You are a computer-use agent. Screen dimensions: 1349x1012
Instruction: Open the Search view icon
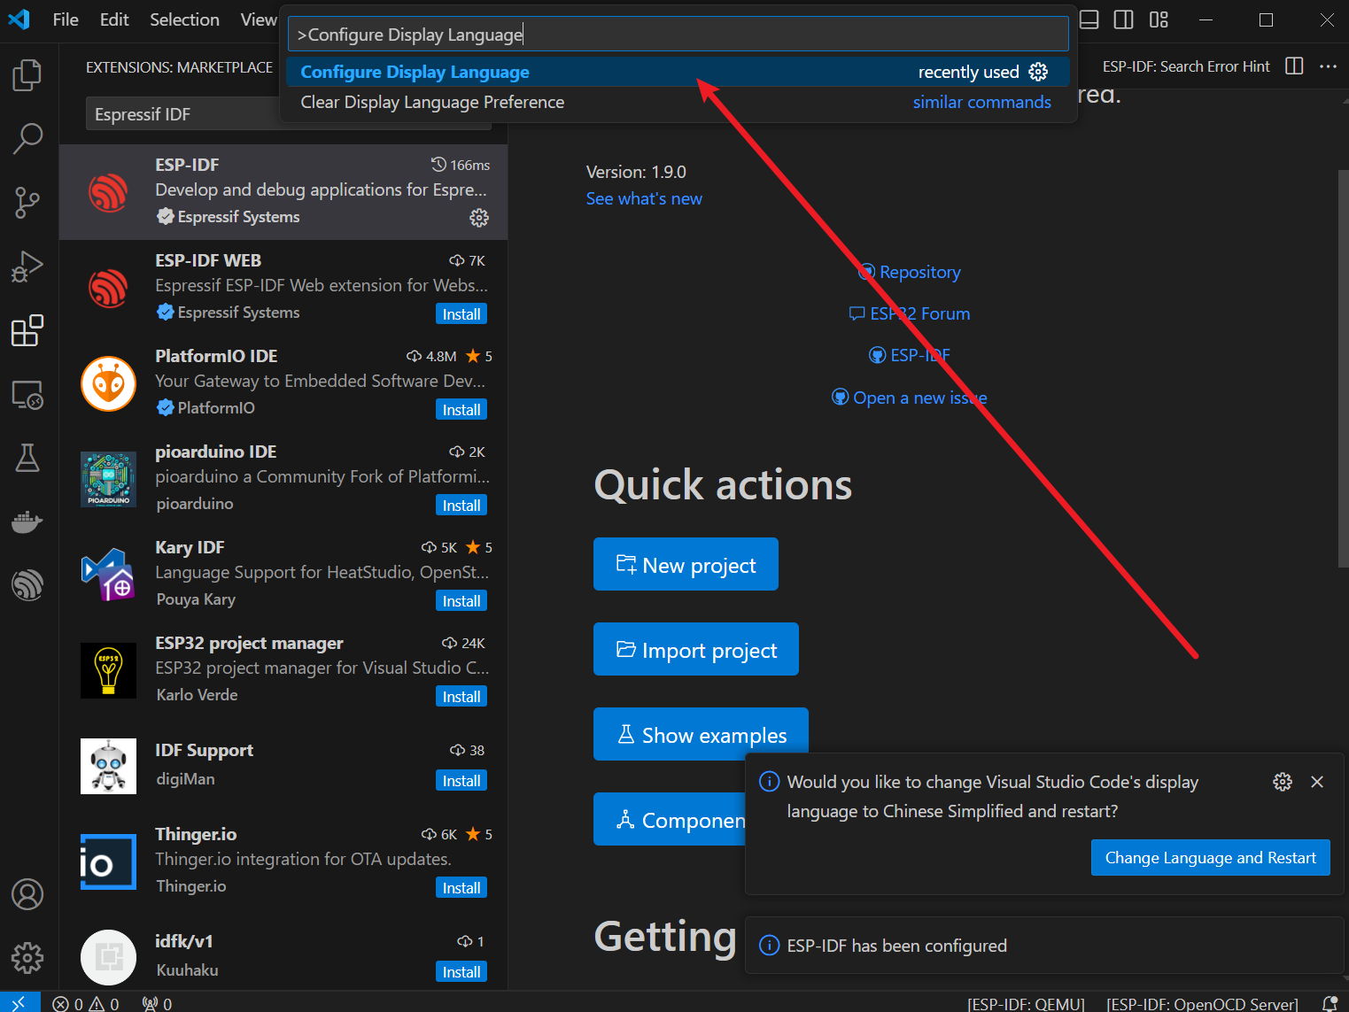point(27,138)
